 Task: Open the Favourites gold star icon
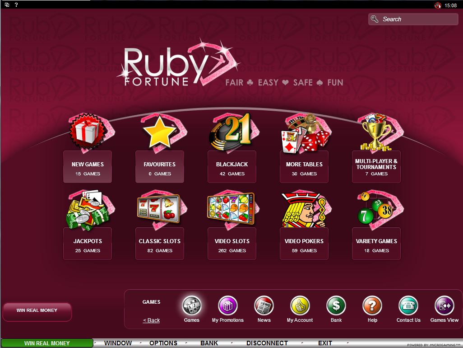point(160,132)
